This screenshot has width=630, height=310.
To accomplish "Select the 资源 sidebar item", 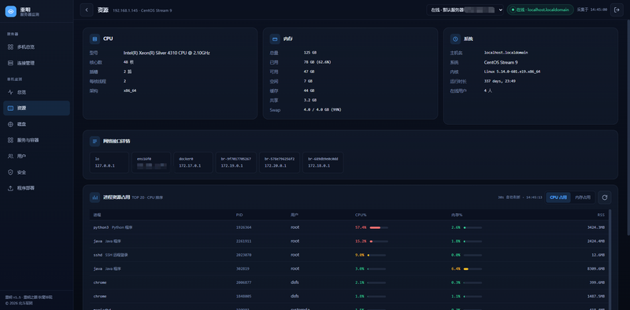I will click(36, 108).
